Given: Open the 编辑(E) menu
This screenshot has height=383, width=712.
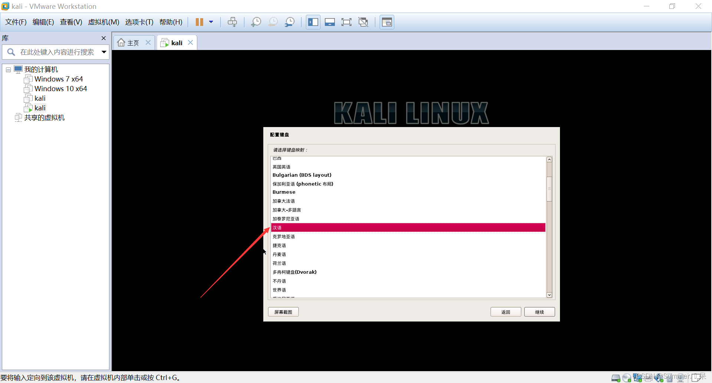Looking at the screenshot, I should [x=43, y=22].
